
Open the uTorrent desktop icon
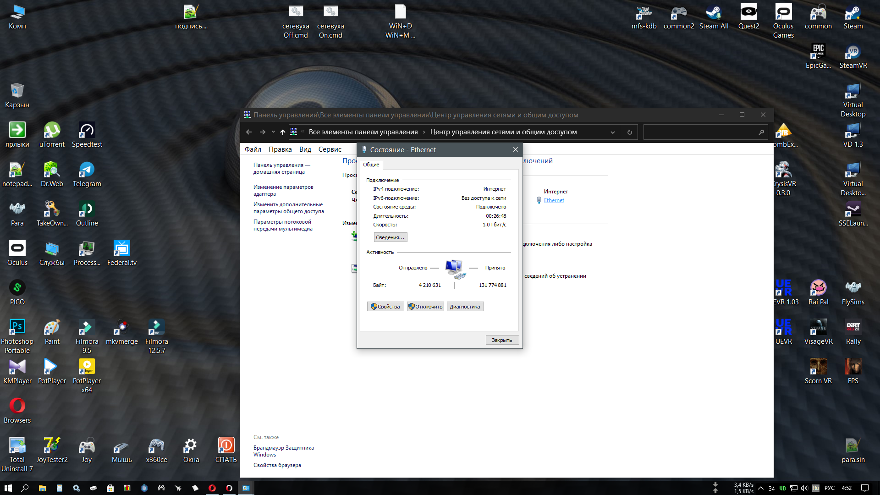(x=52, y=131)
